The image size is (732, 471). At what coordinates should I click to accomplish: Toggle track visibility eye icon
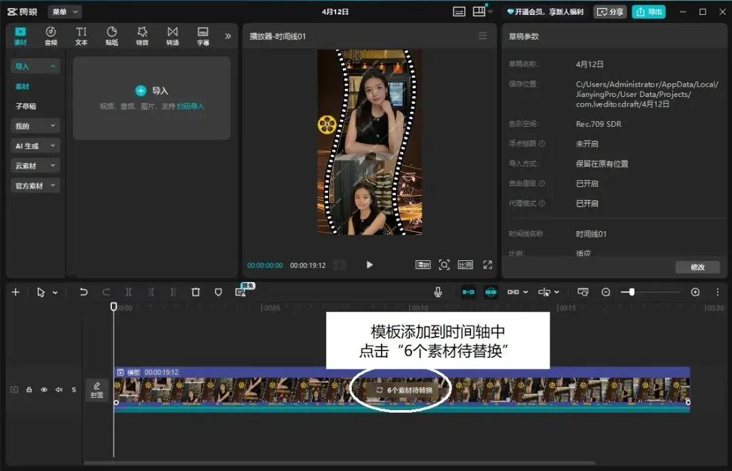coord(44,389)
